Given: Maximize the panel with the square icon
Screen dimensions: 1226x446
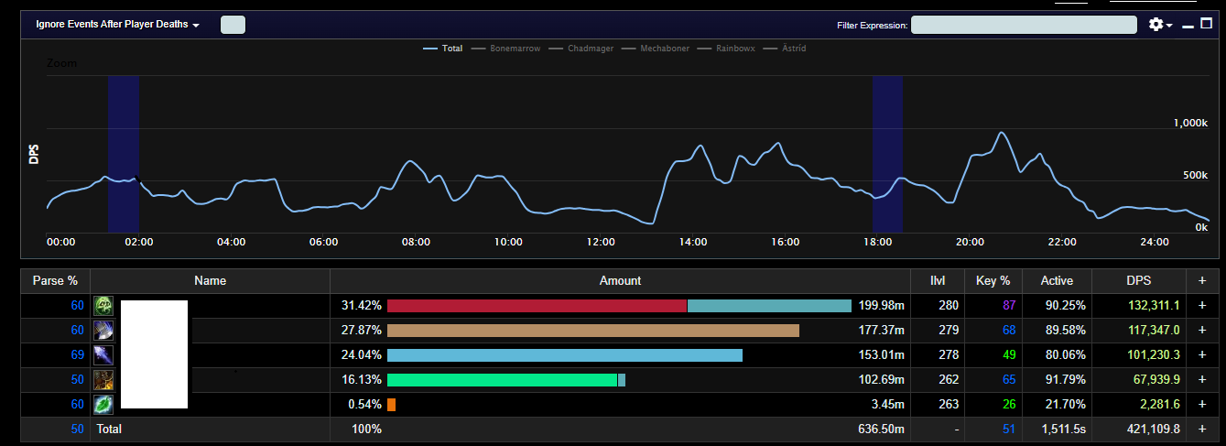Looking at the screenshot, I should coord(1206,25).
